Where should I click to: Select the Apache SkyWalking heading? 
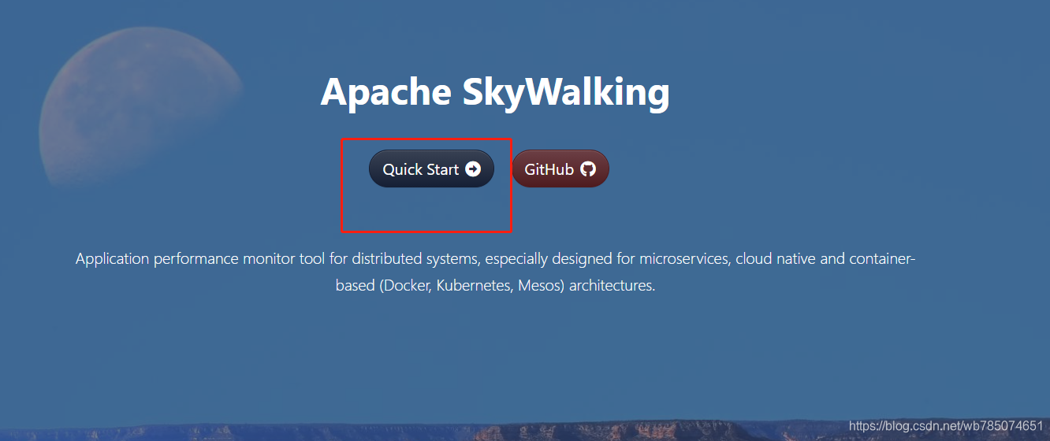coord(495,93)
